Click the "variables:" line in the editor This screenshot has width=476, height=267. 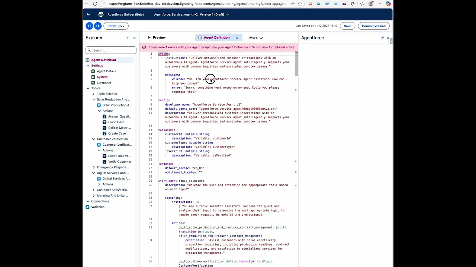click(x=167, y=130)
